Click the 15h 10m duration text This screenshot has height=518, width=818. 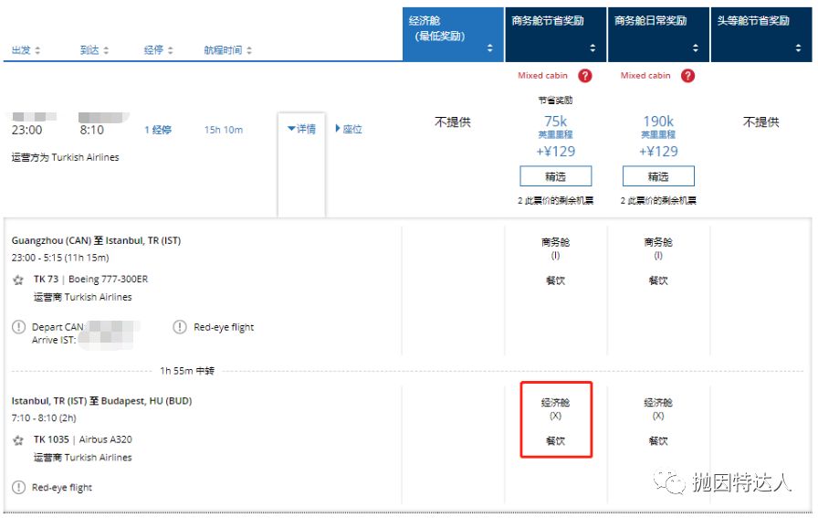(224, 130)
